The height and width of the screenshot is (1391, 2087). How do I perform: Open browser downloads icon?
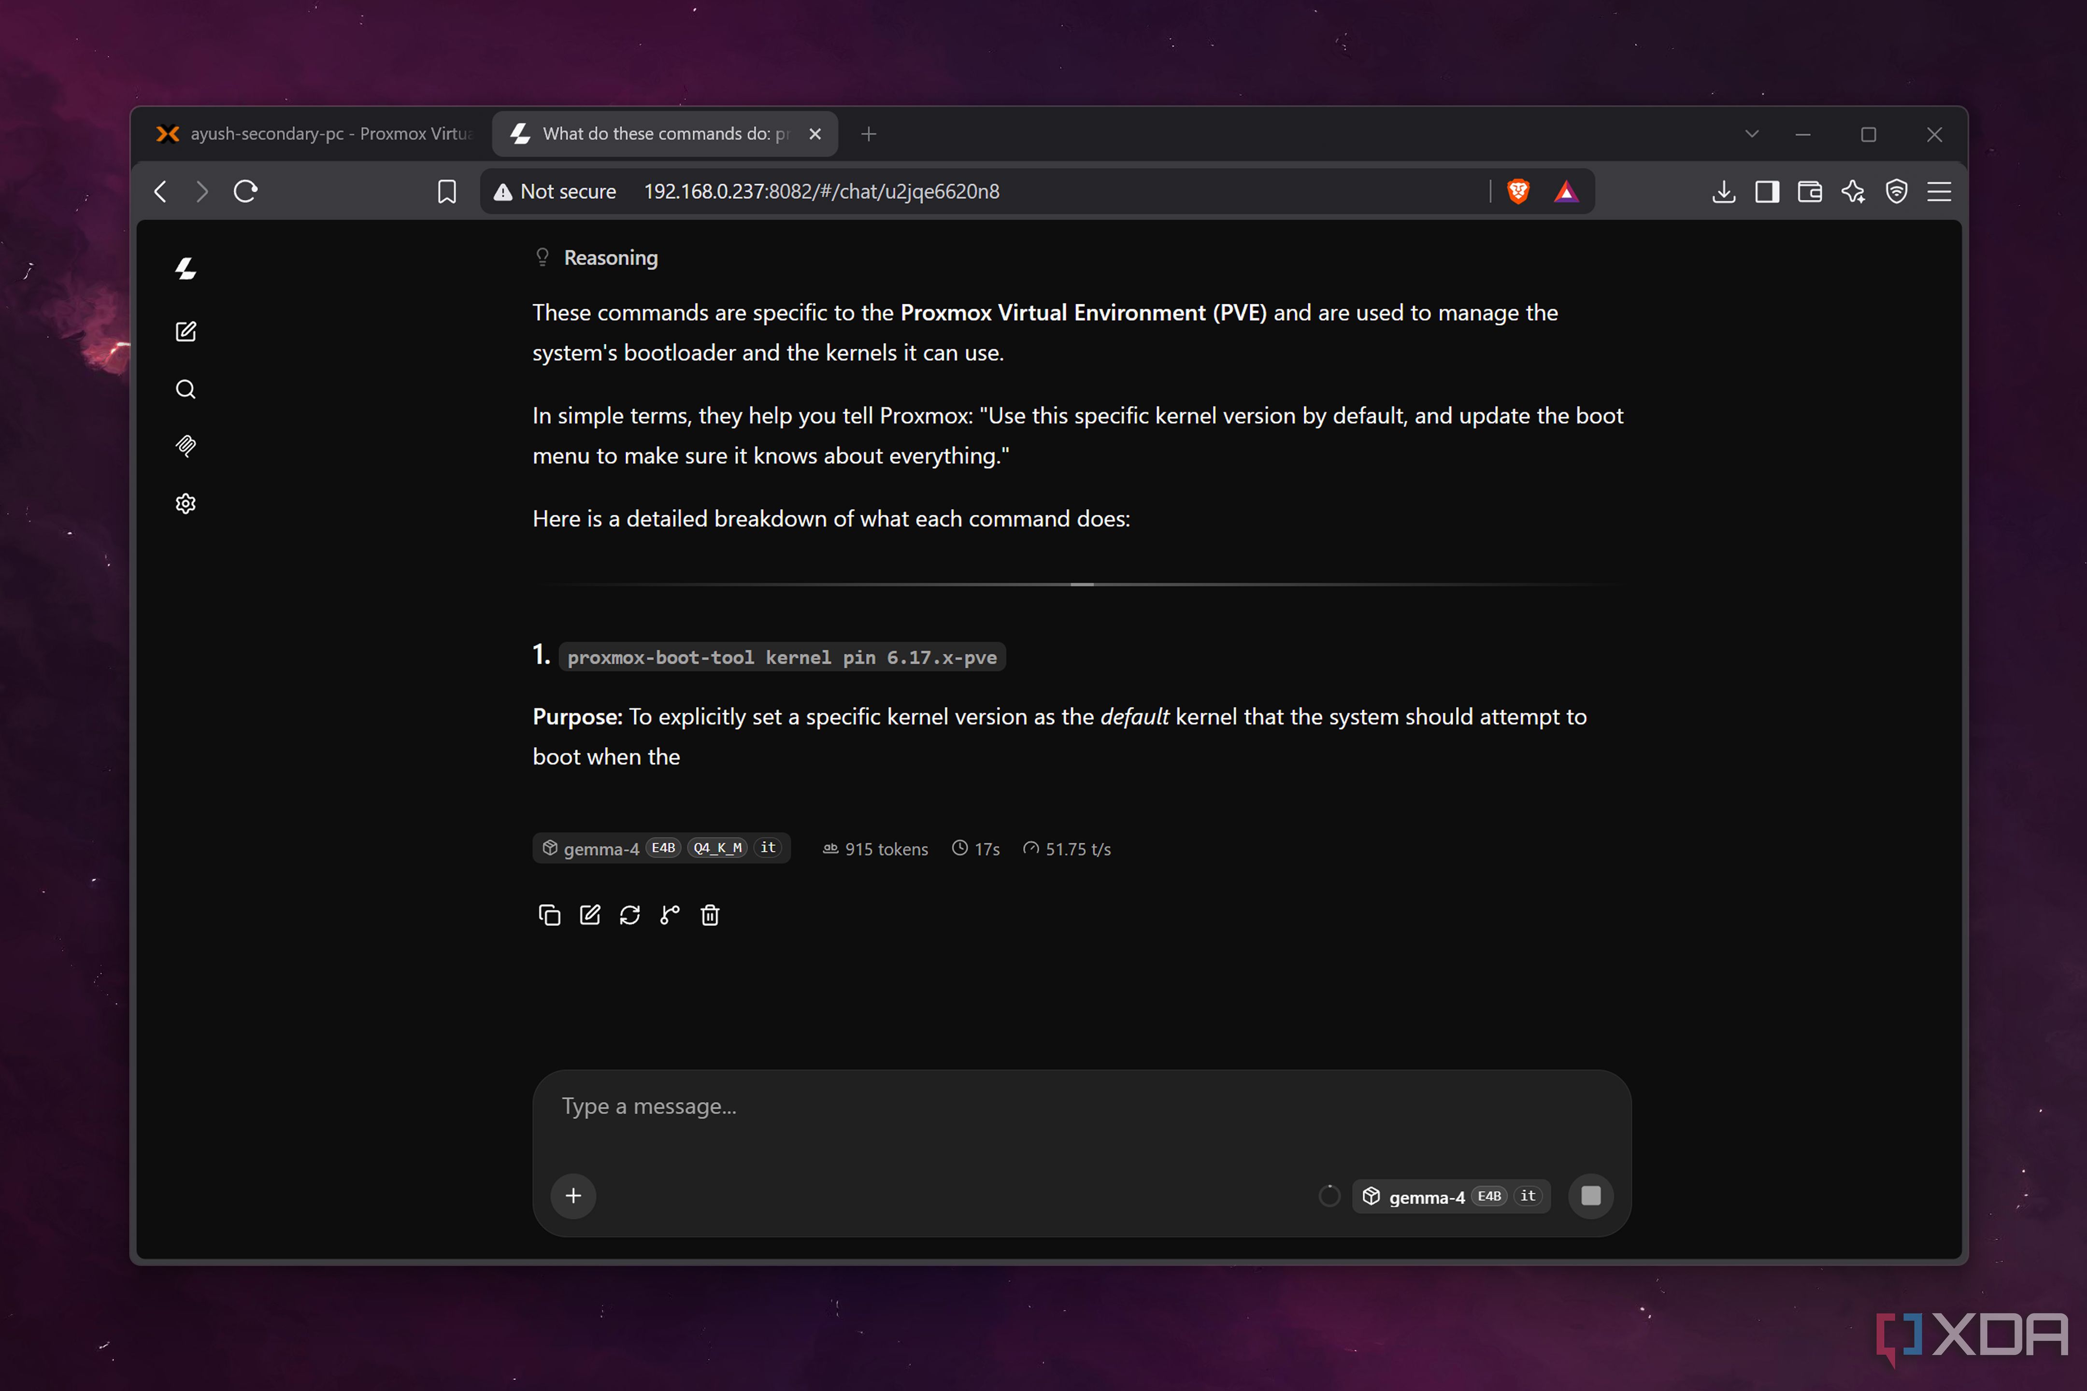pos(1723,192)
